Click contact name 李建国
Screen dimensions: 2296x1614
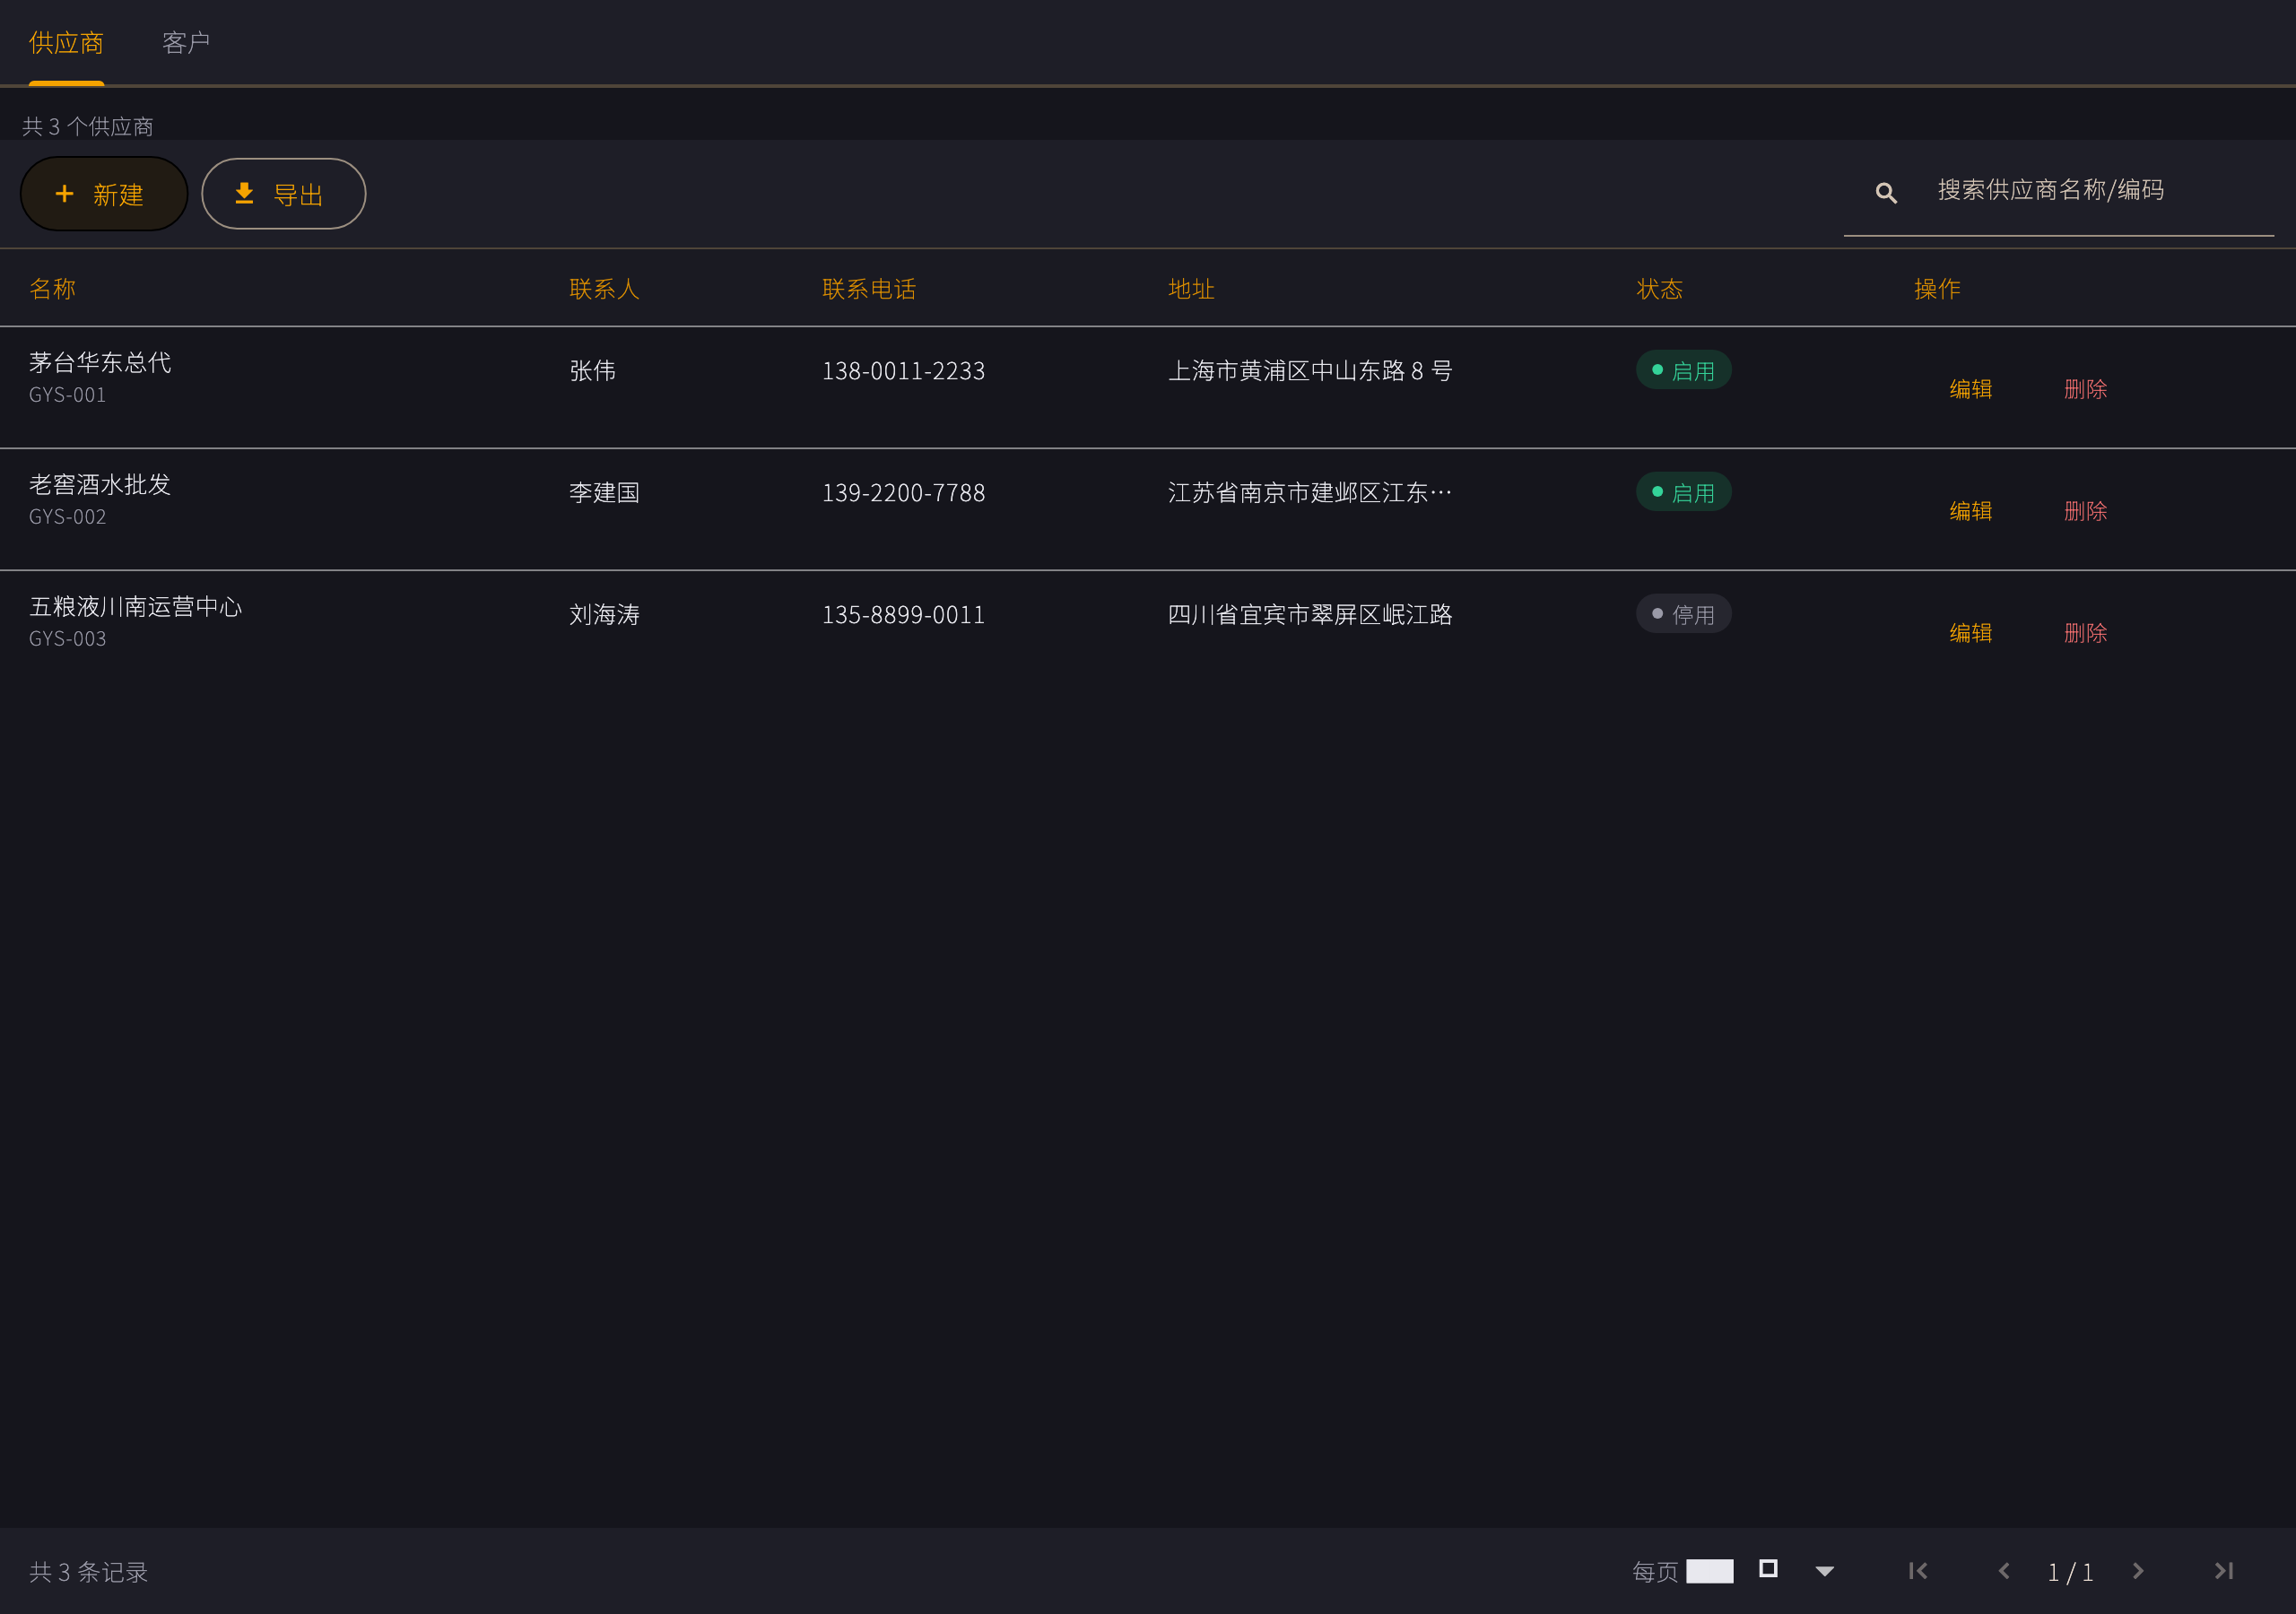click(604, 493)
